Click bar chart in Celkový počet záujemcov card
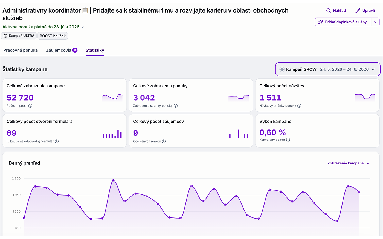 point(239,134)
